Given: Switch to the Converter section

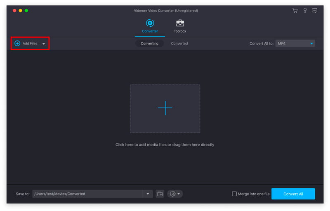Looking at the screenshot, I should (150, 26).
